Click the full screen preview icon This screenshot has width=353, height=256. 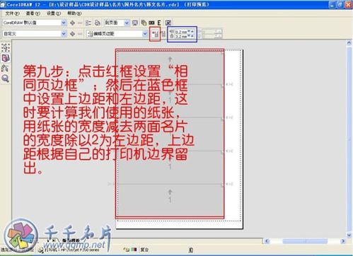[x=135, y=23]
